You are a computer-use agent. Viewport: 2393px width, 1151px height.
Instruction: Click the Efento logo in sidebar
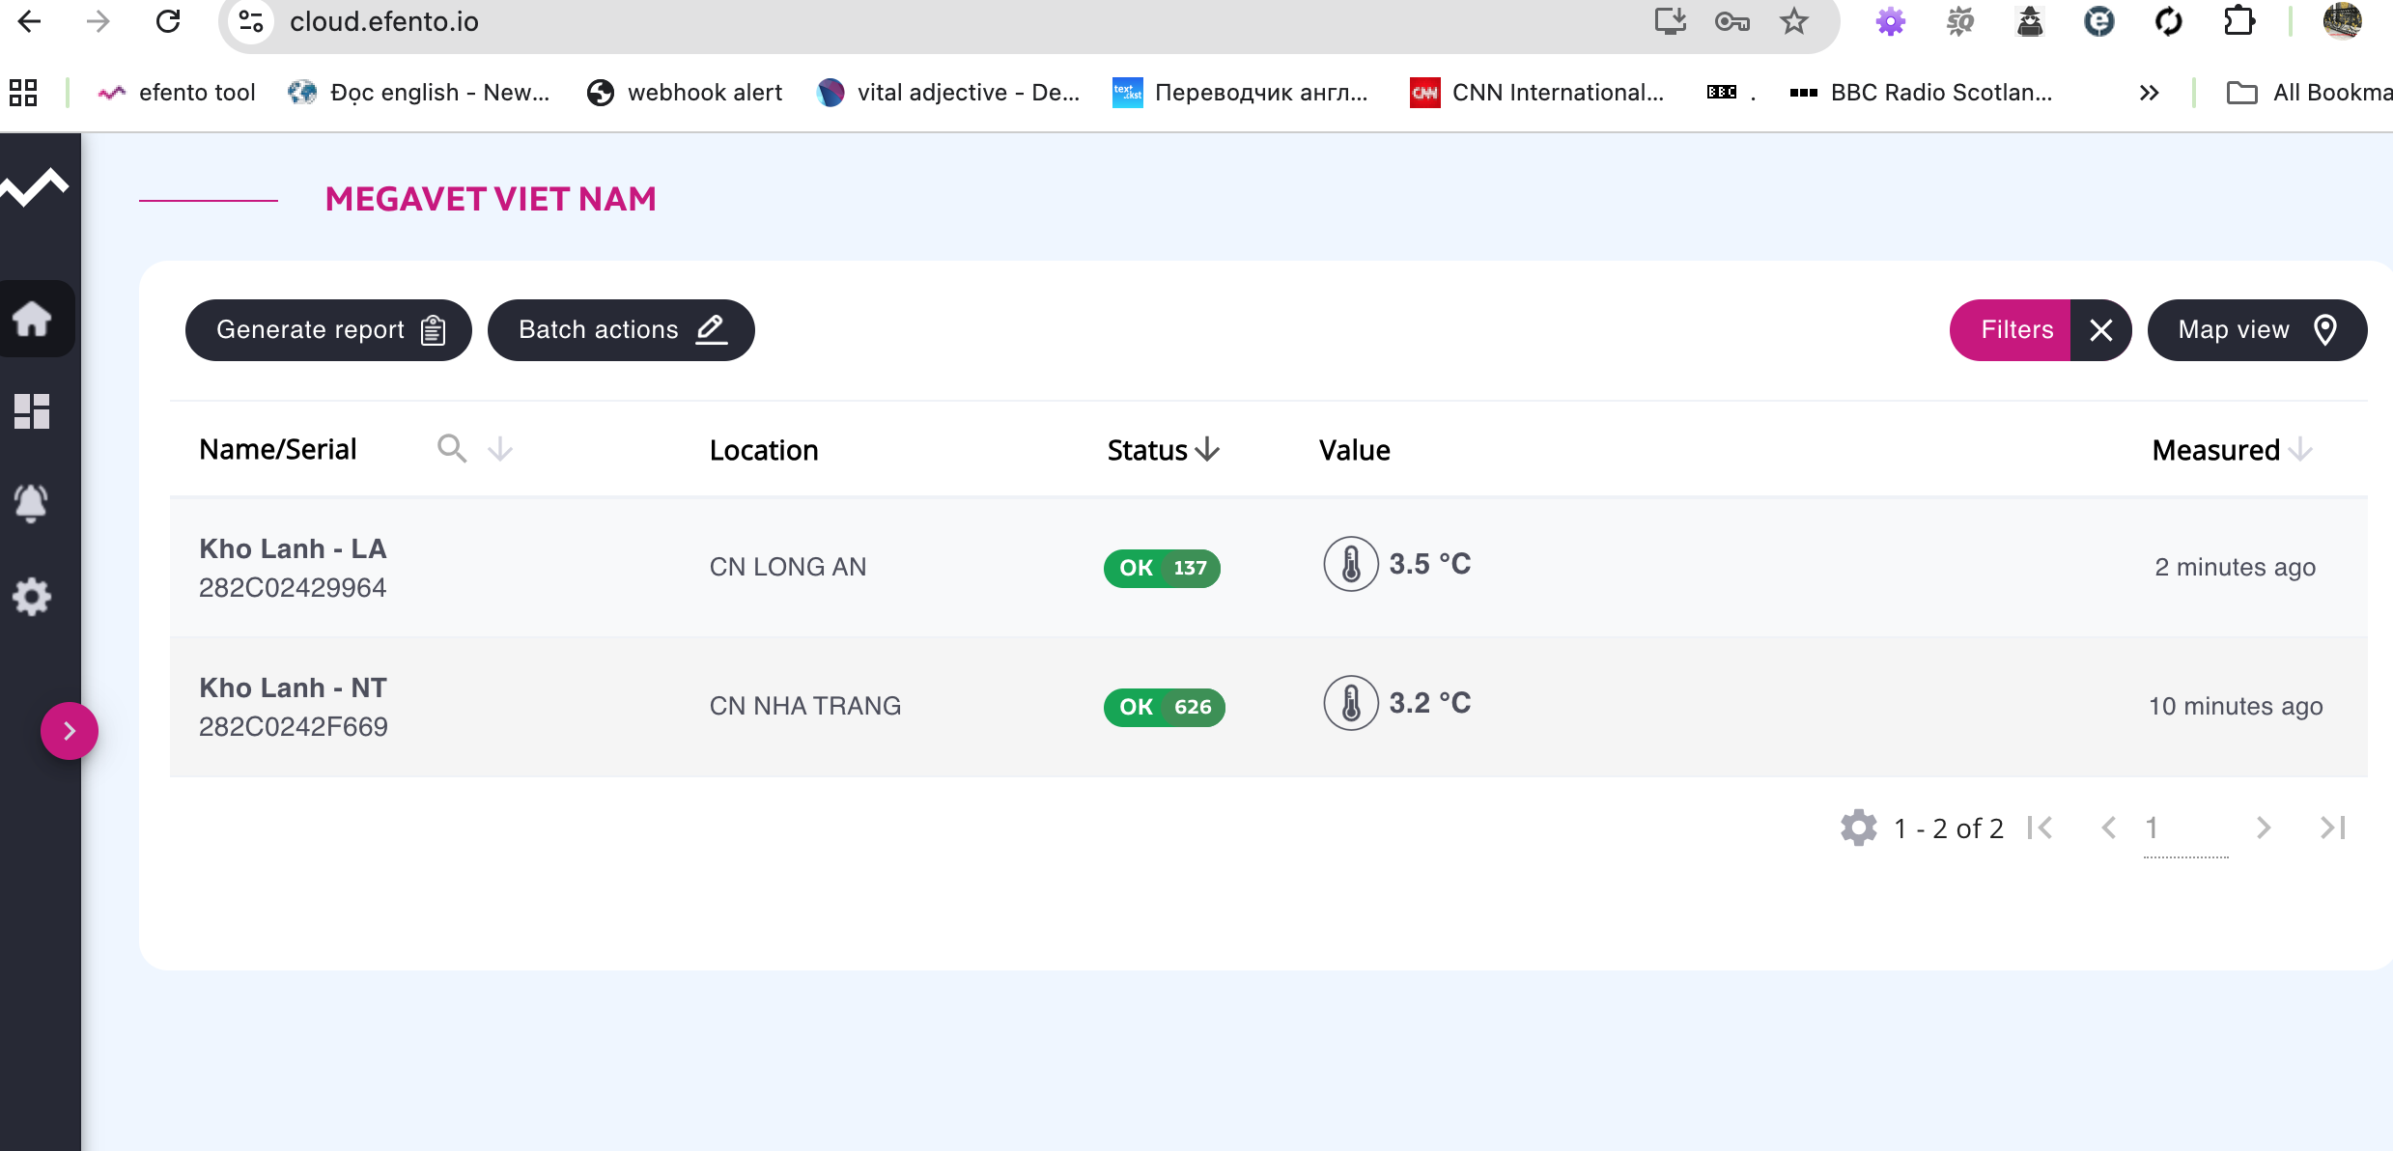coord(35,187)
